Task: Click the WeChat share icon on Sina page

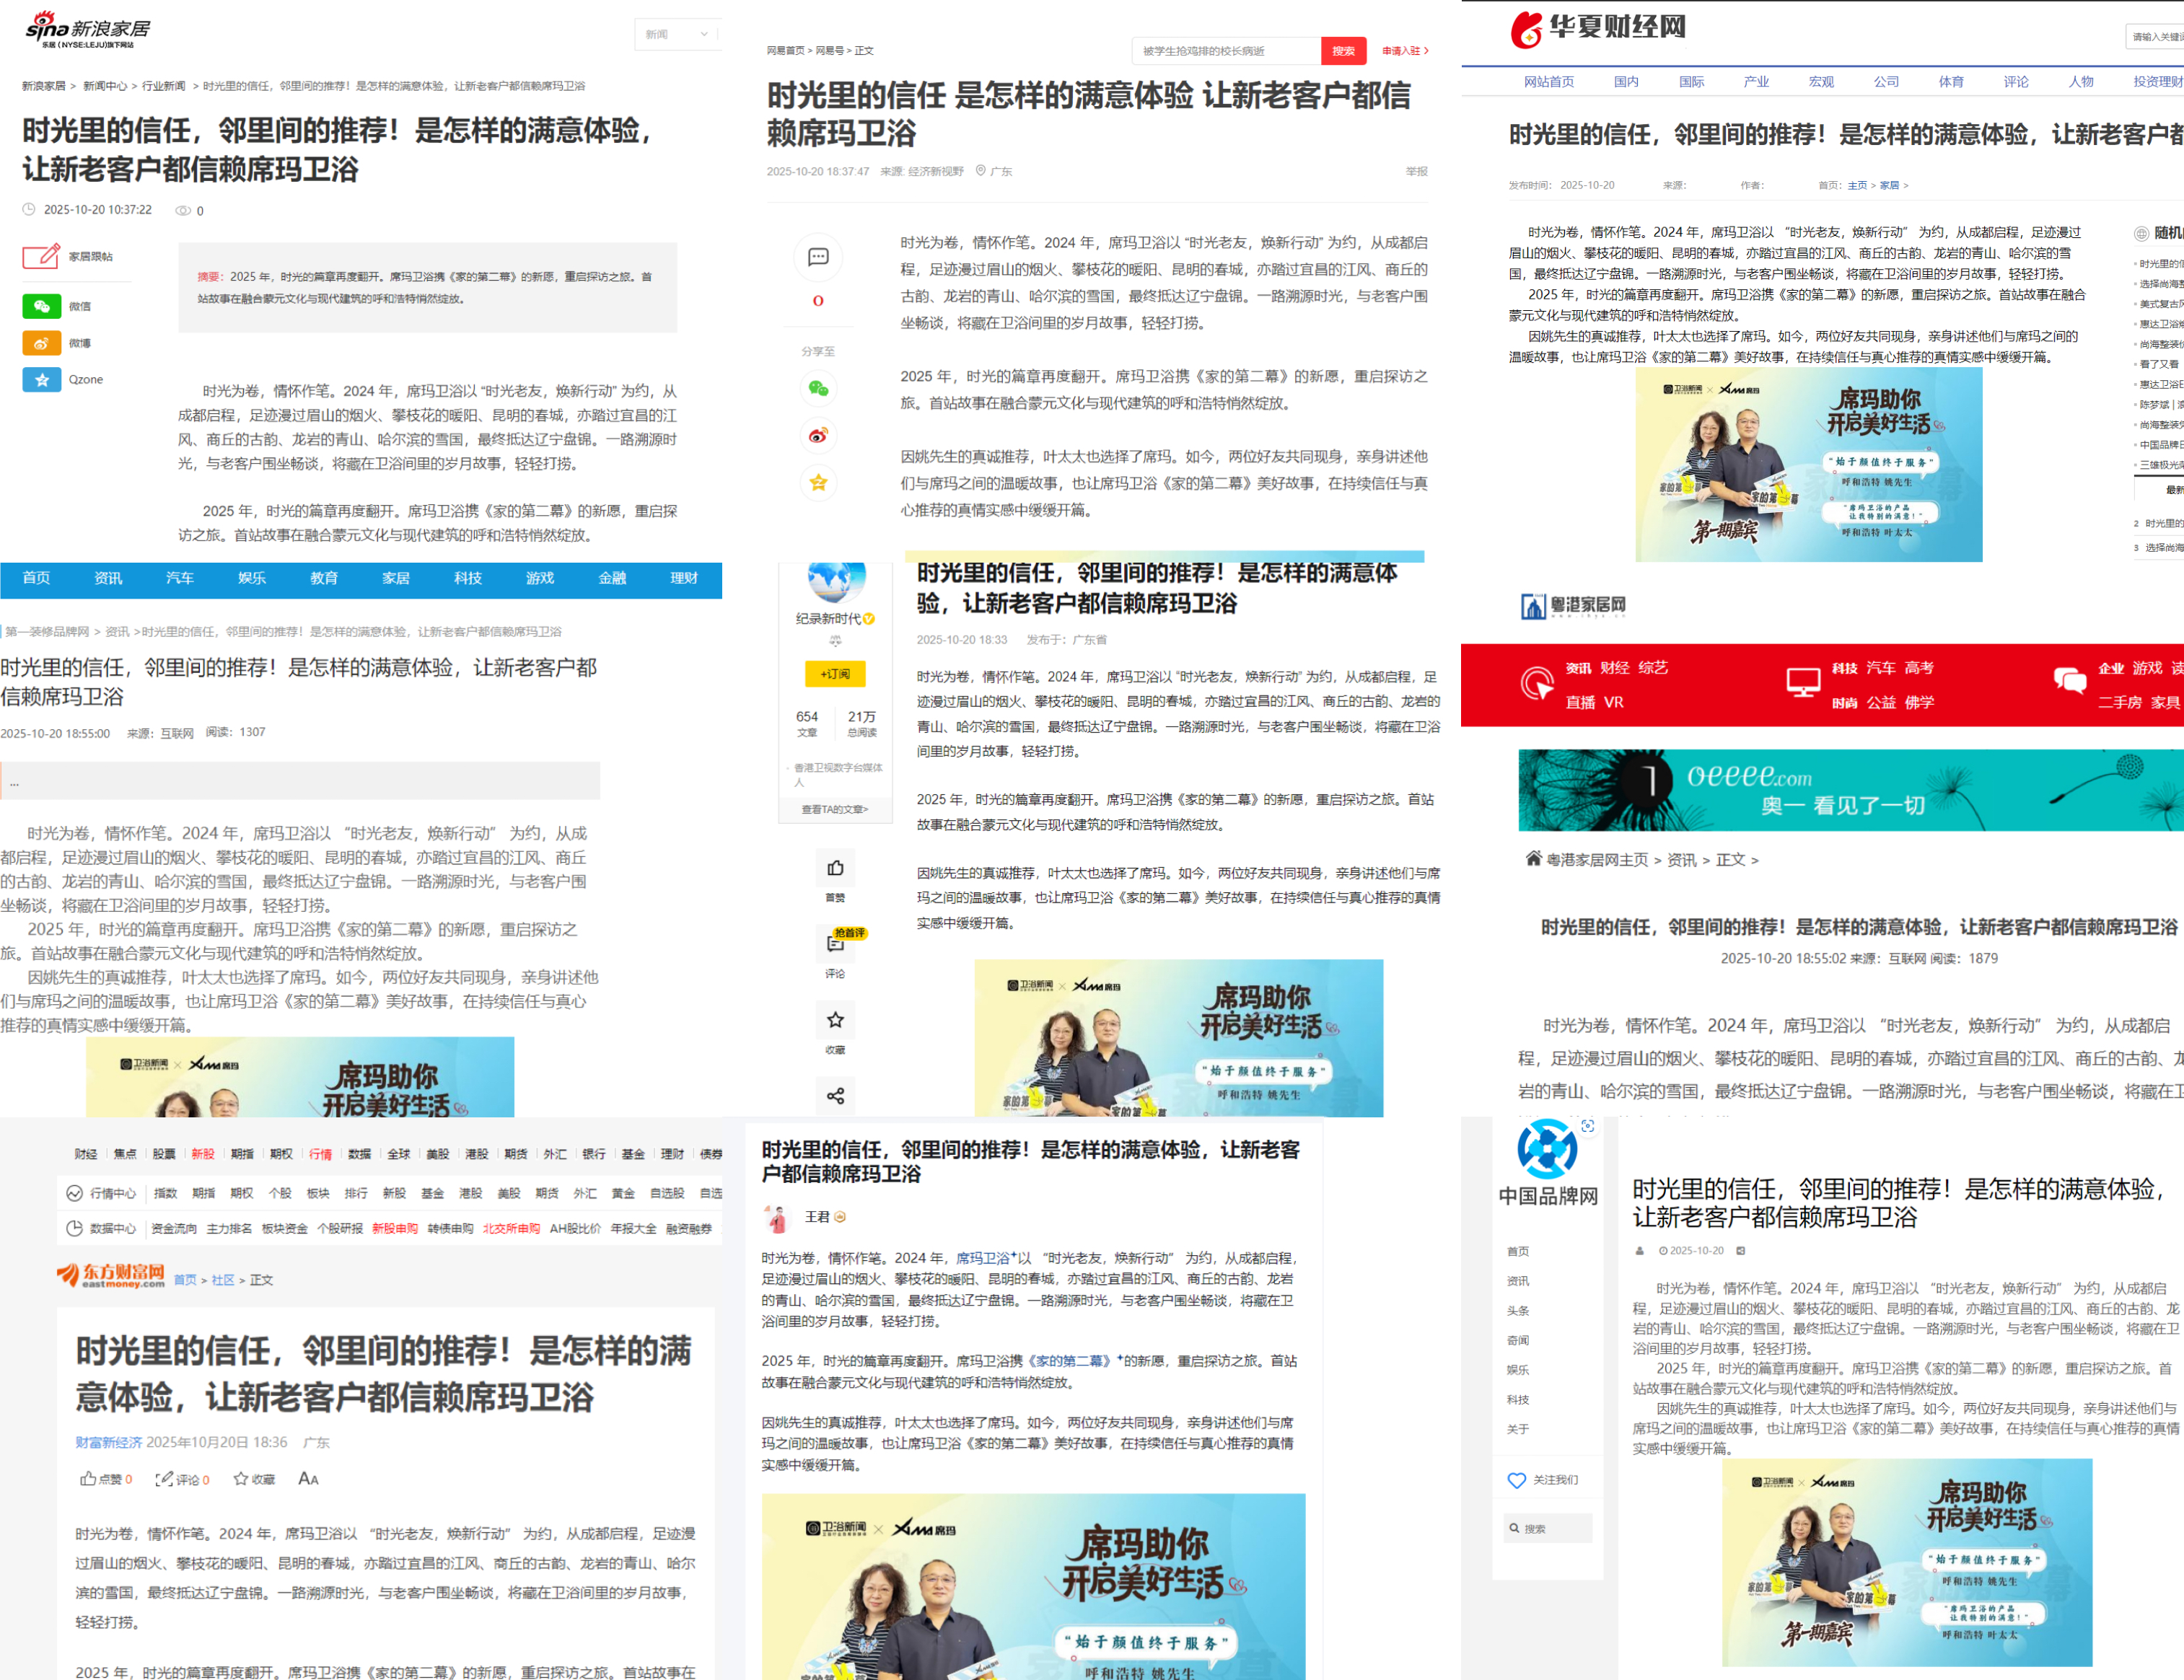Action: 41,306
